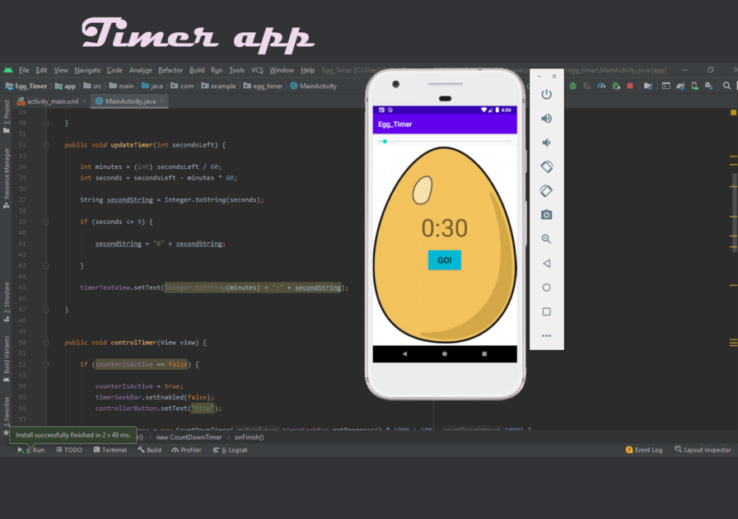
Task: Open the Build tool window button
Action: pyautogui.click(x=150, y=450)
